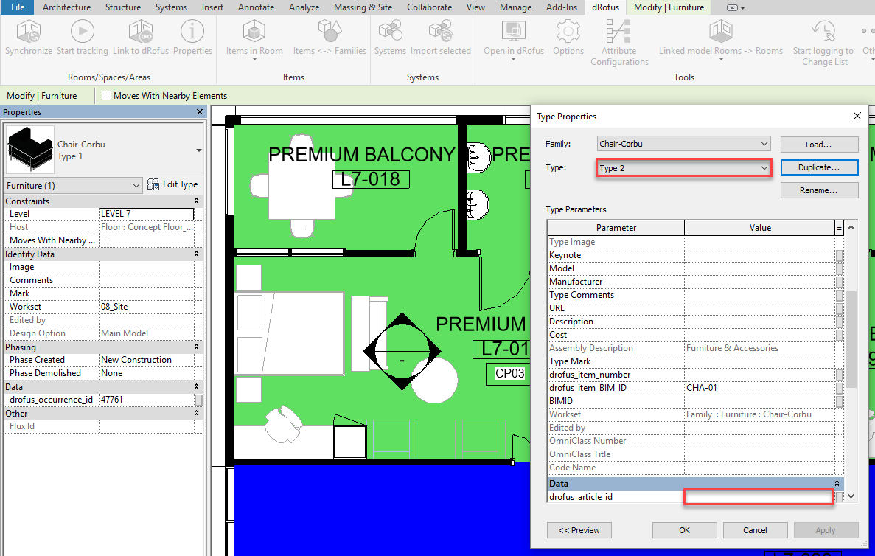The height and width of the screenshot is (556, 875).
Task: Switch to the Architecture ribbon tab
Action: click(x=66, y=7)
